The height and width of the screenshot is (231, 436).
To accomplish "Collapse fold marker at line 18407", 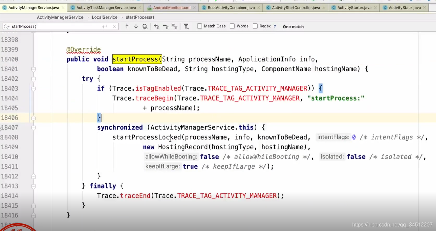I will pyautogui.click(x=33, y=128).
